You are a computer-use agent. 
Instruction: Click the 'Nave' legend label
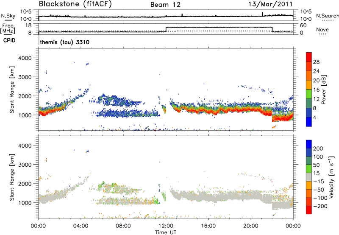click(322, 29)
